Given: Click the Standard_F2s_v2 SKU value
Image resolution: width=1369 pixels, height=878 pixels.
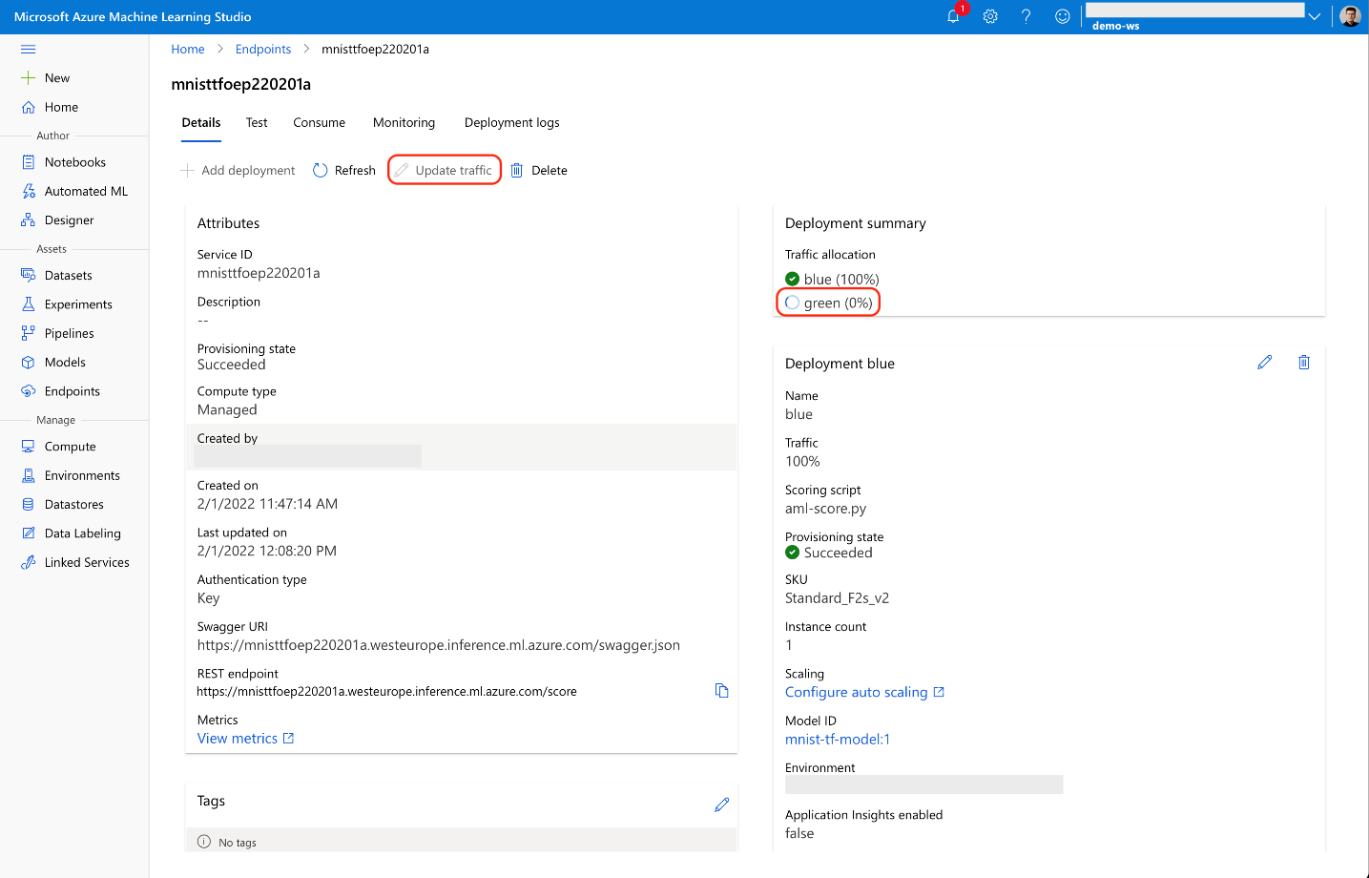Looking at the screenshot, I should (x=837, y=598).
